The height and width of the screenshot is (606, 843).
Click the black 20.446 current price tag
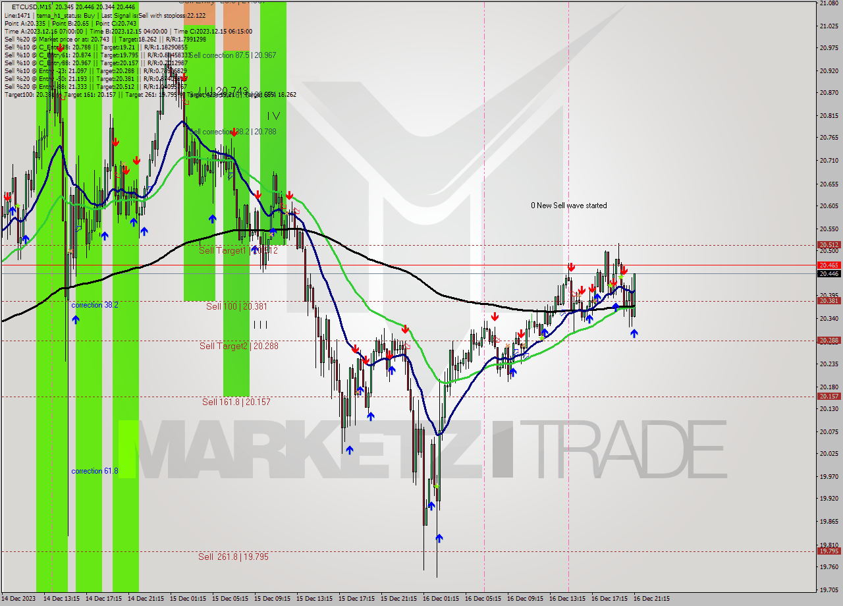click(829, 273)
